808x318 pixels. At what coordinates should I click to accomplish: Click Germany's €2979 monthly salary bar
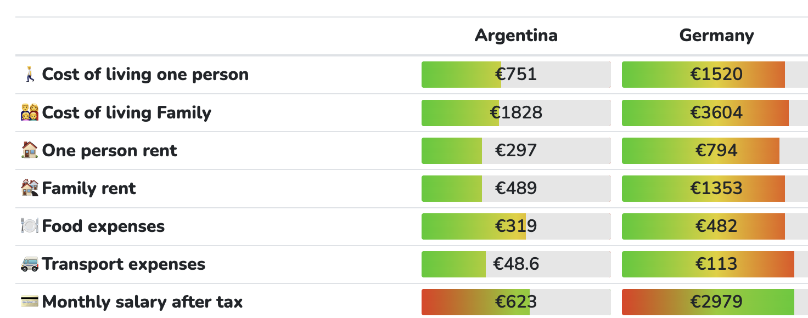pos(715,302)
